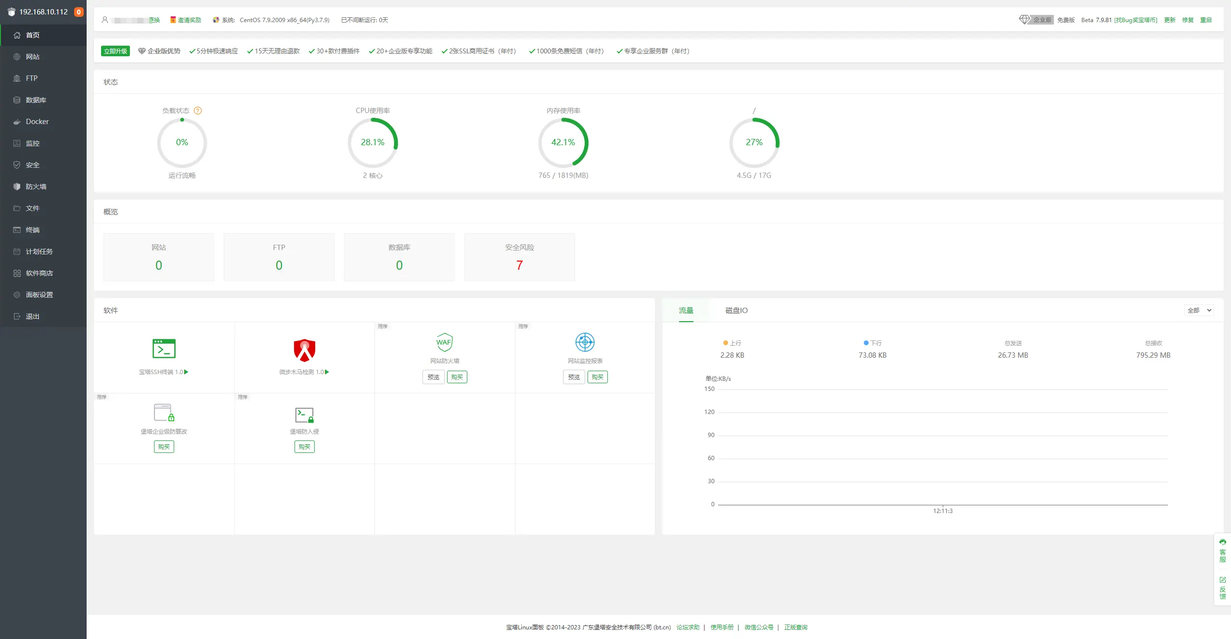
Task: Open the 宝塔SSH终端 software icon
Action: tap(164, 349)
